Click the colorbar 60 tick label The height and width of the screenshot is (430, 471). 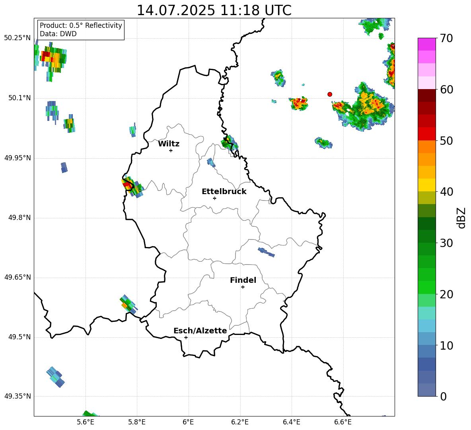447,90
